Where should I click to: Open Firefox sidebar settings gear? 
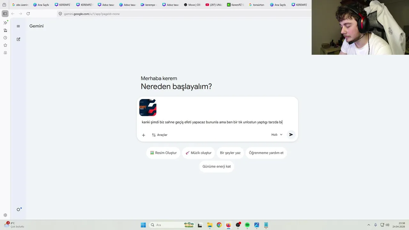5,215
